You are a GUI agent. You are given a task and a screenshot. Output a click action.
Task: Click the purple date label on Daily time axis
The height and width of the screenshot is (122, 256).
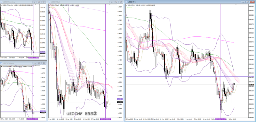point(106,119)
